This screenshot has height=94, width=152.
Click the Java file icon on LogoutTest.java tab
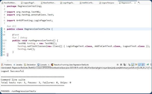point(100,3)
